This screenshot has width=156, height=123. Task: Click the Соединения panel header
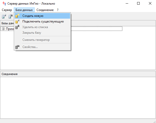(x=78, y=74)
